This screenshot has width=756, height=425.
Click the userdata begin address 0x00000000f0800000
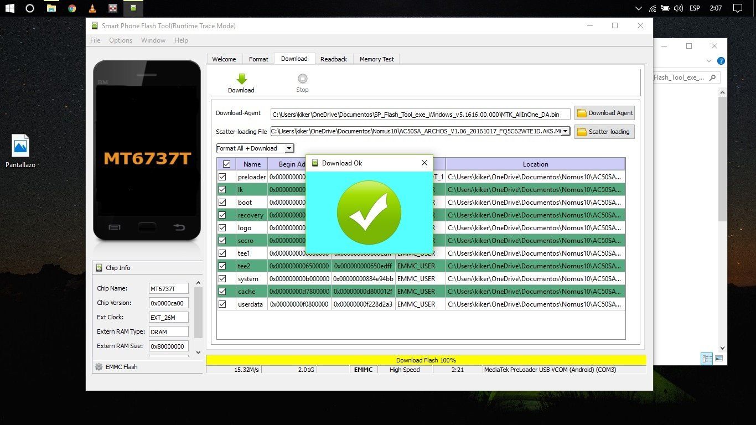[299, 304]
